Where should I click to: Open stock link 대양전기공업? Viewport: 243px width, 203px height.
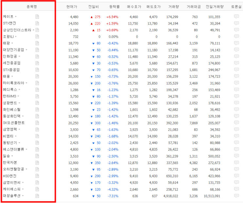[13, 50]
